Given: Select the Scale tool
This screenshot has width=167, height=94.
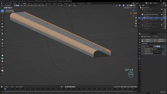Looking at the screenshot, I should pyautogui.click(x=2, y=23).
